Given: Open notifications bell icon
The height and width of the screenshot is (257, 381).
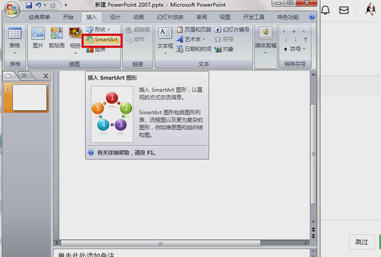Looking at the screenshot, I should click(x=325, y=10).
